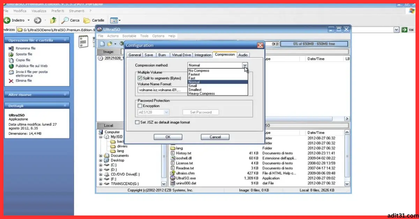
Task: Click the Set Password button
Action: [x=201, y=112]
